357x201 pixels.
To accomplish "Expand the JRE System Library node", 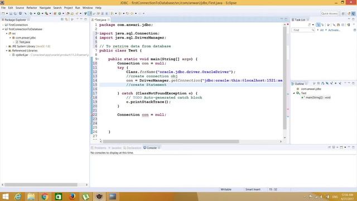I will (7, 46).
